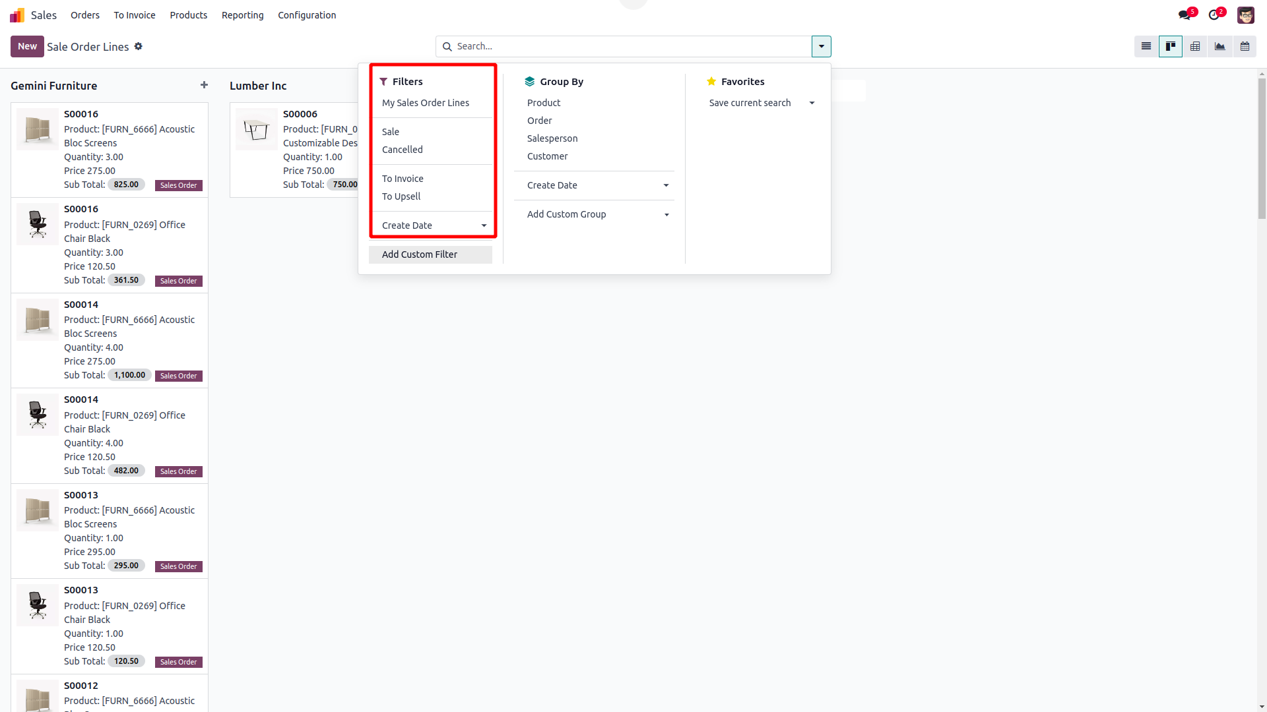1267x712 pixels.
Task: Click the New button
Action: coord(27,46)
